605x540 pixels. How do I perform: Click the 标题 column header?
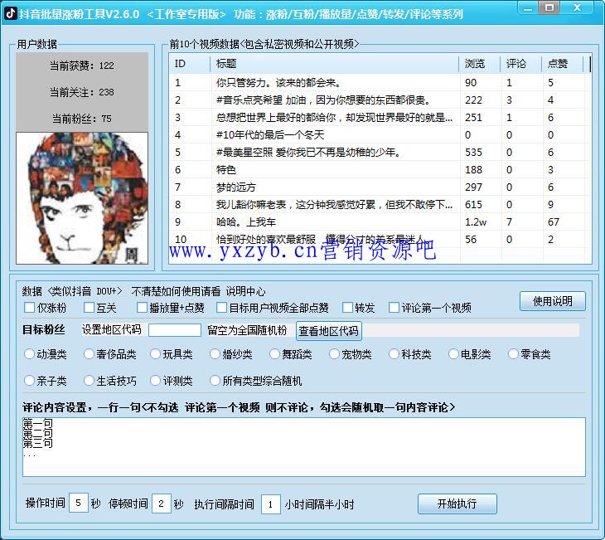click(x=335, y=64)
